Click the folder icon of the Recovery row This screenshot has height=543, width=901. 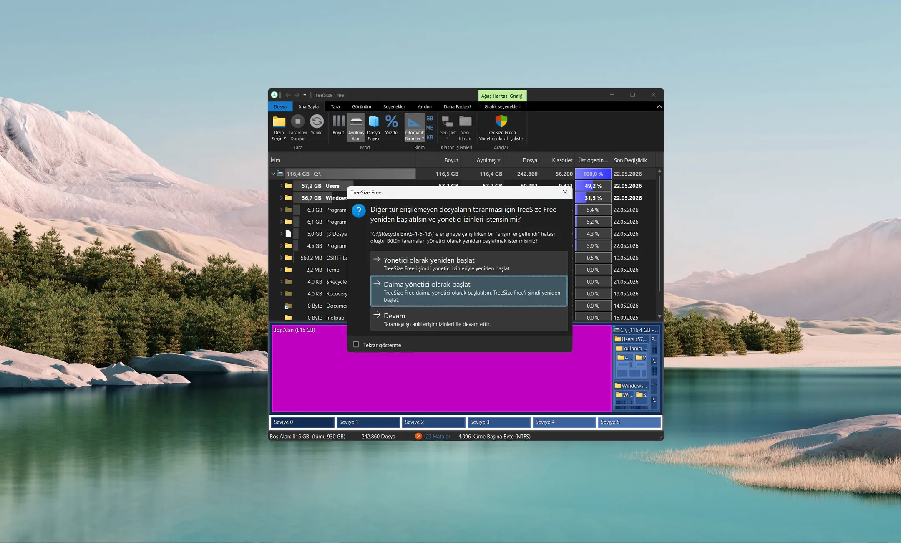(288, 294)
